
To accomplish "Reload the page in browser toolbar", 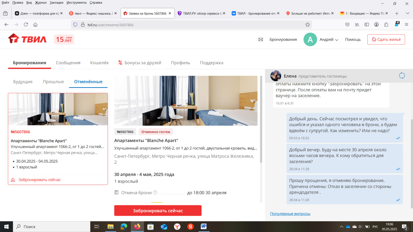I will click(x=26, y=25).
